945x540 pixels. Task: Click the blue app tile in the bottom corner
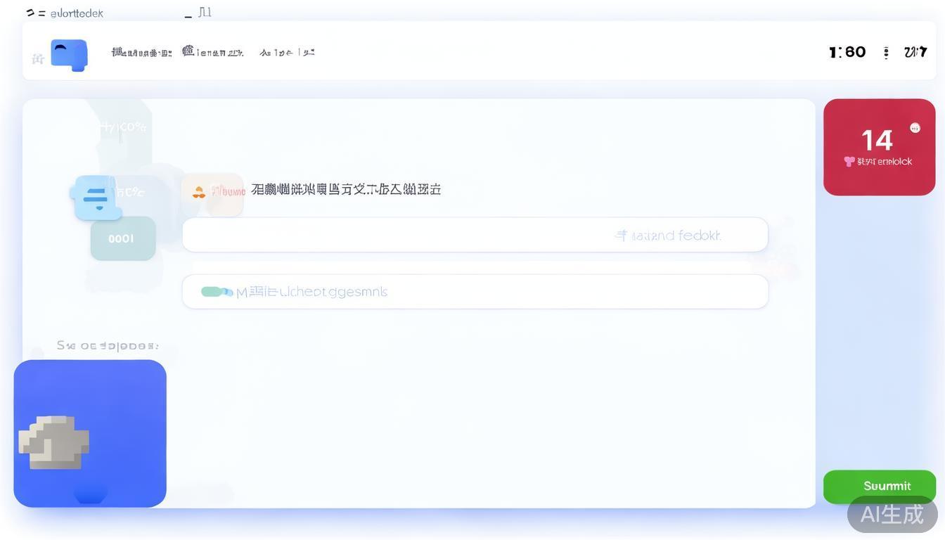point(90,433)
